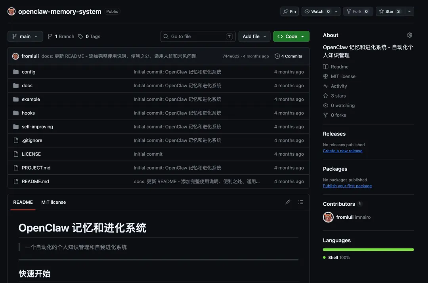Click the Public visibility badge
The height and width of the screenshot is (283, 428).
[112, 11]
